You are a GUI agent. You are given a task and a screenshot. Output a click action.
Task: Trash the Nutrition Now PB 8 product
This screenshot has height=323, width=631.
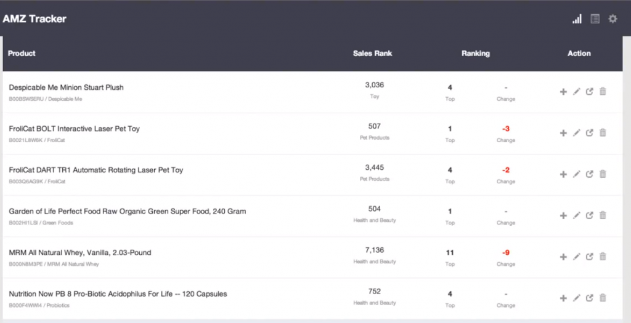click(x=603, y=298)
